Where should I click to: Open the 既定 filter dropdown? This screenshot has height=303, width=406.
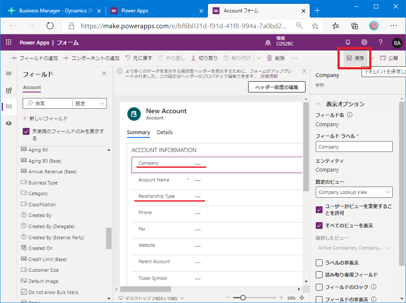point(90,103)
